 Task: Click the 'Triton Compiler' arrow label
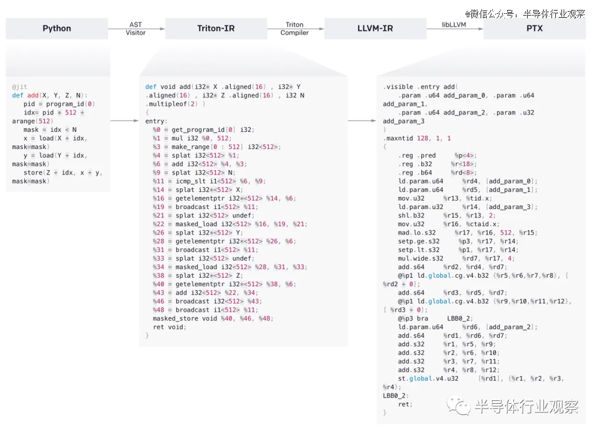[x=295, y=29]
